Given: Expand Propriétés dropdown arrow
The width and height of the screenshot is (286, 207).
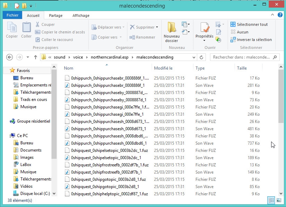Looking at the screenshot, I should pyautogui.click(x=204, y=40).
